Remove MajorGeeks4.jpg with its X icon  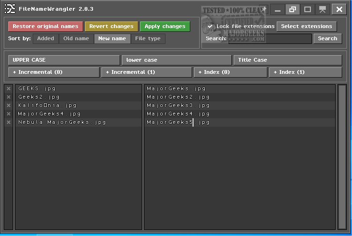[x=8, y=114]
